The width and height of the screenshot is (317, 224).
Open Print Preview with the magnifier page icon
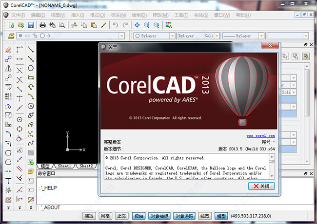click(62, 25)
